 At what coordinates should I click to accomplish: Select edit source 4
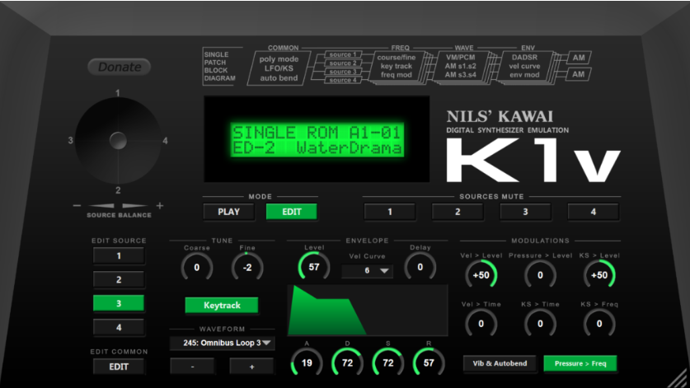119,327
